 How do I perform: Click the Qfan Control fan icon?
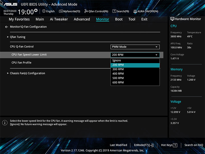tap(86, 11)
